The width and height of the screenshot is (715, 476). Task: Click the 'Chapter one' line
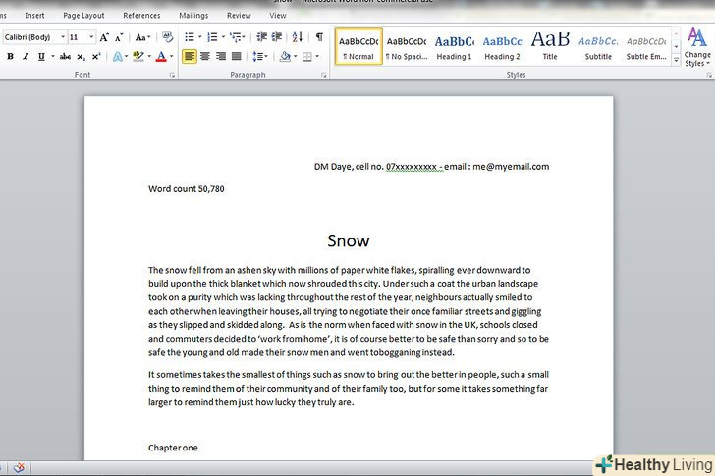click(x=173, y=448)
